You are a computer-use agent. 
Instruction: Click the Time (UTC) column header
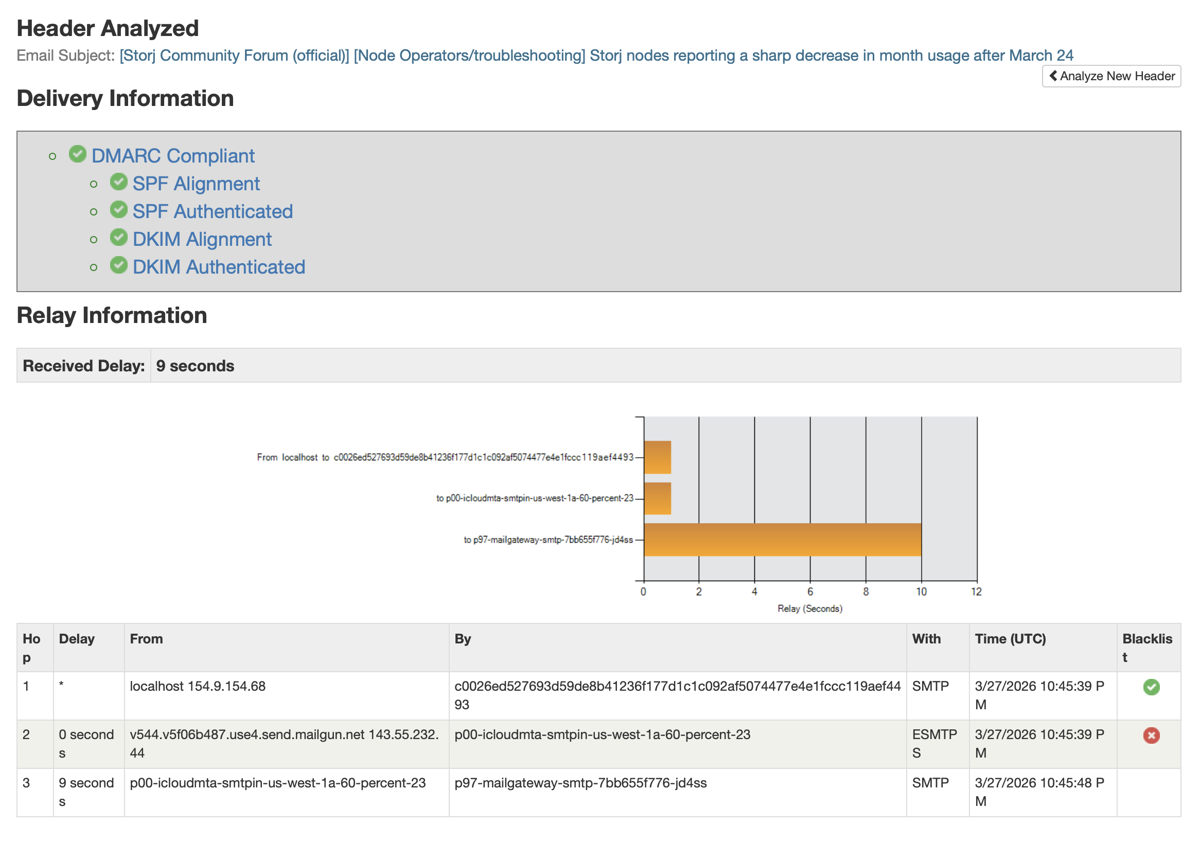(x=1010, y=639)
